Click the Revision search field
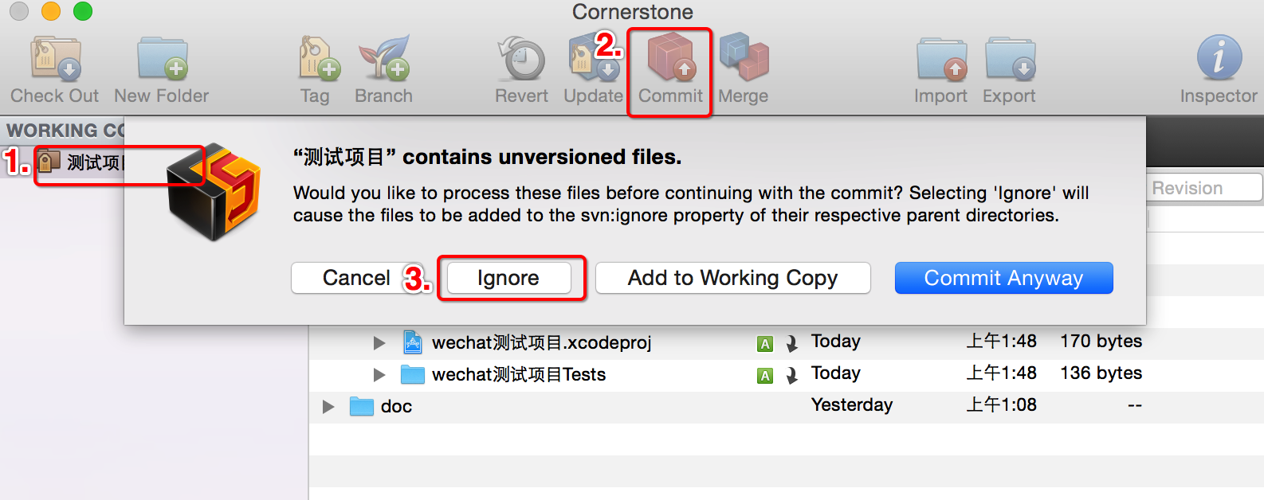 click(1204, 188)
